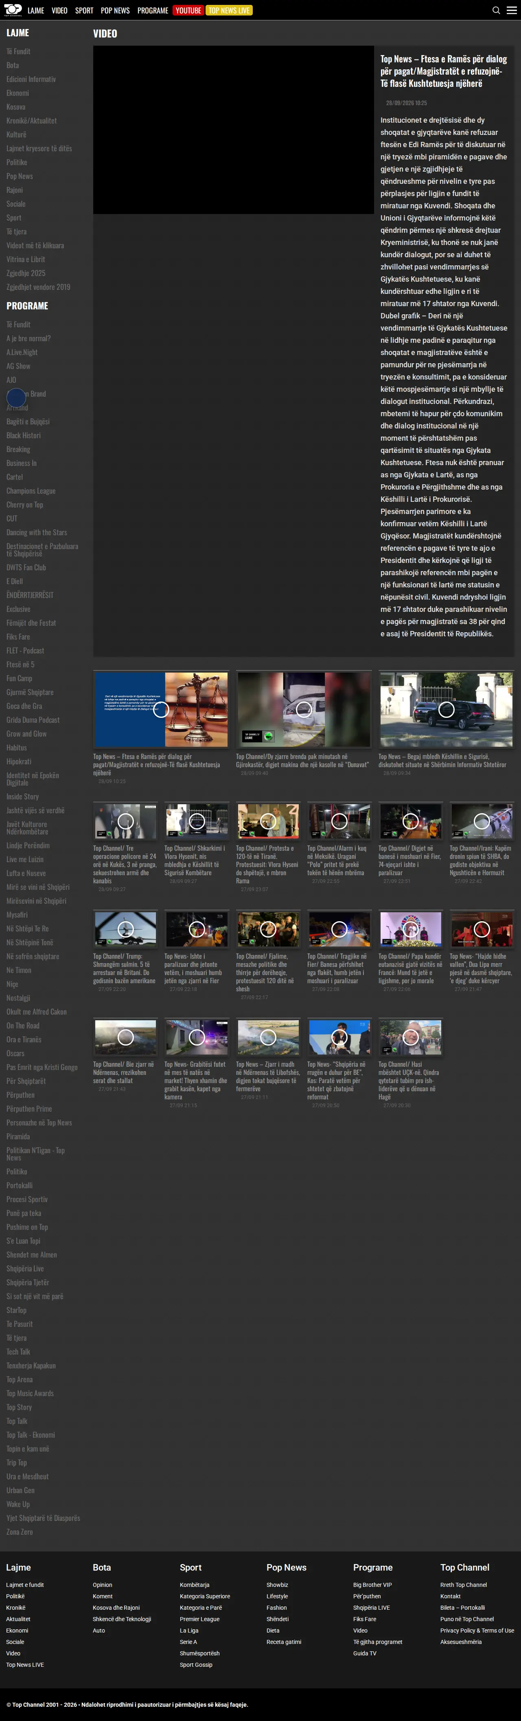Open Kronikë/Aktualitet in Lajme sidebar
The image size is (521, 1721).
click(x=31, y=121)
